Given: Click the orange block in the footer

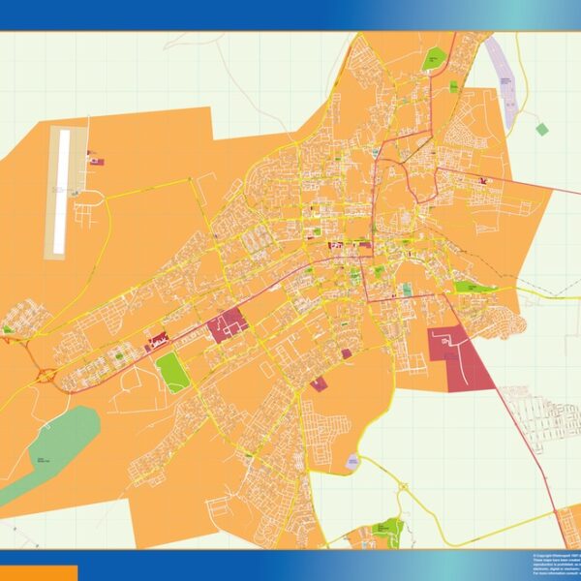Looking at the screenshot, I should [x=39, y=573].
